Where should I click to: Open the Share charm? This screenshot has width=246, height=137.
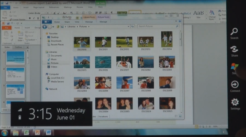234,51
